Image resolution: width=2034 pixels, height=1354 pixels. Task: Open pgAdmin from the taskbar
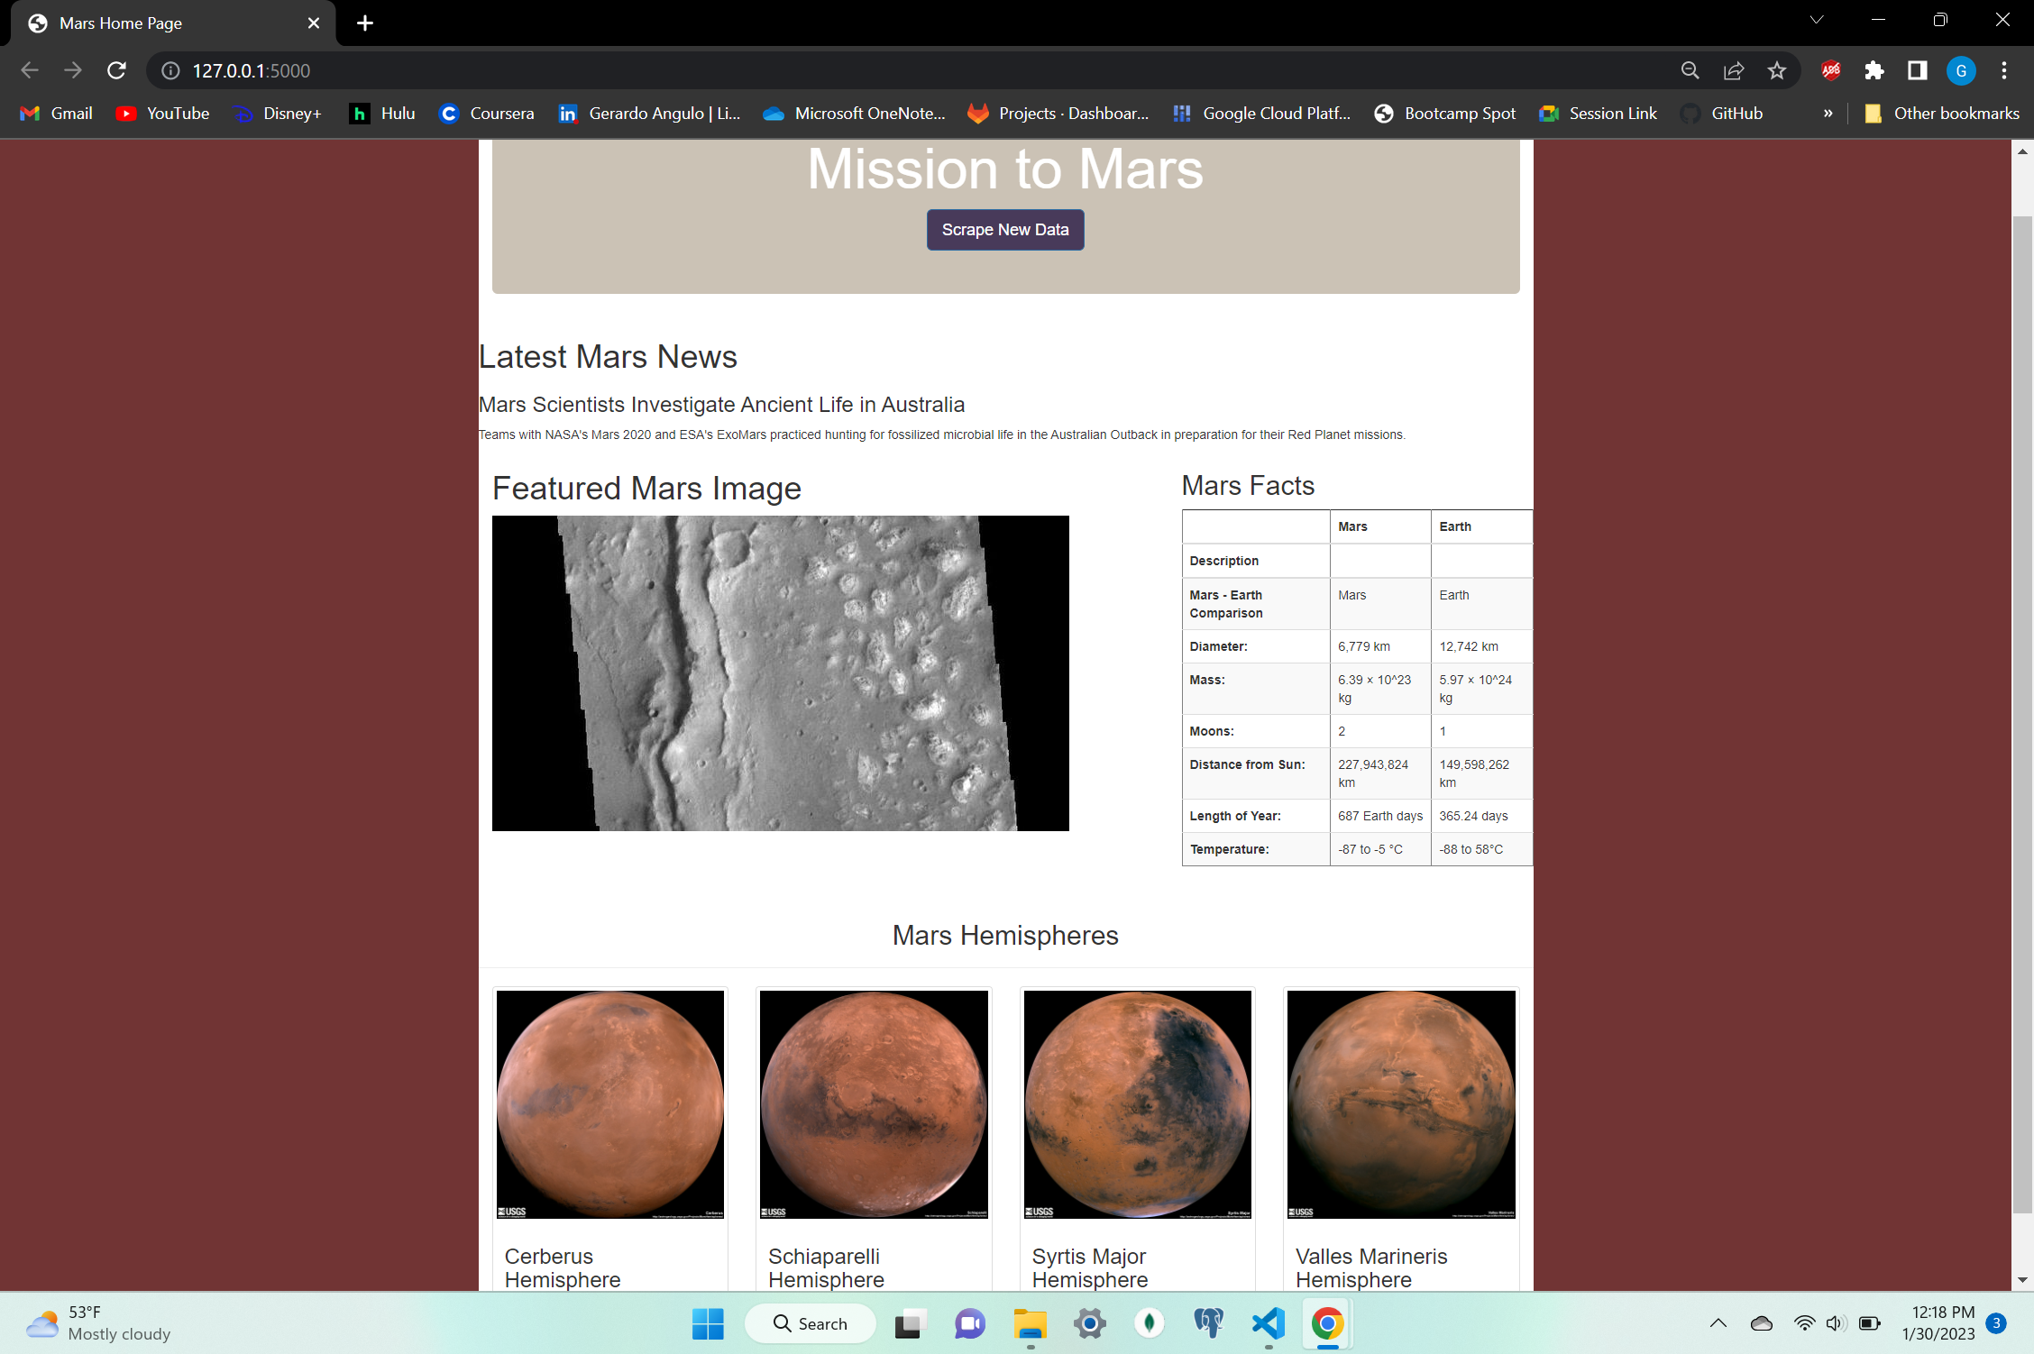(x=1208, y=1323)
